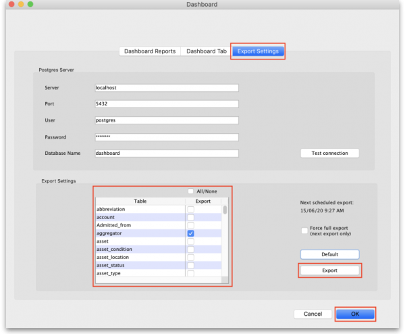The width and height of the screenshot is (405, 334).
Task: Confirm with the OK button
Action: coord(355,314)
